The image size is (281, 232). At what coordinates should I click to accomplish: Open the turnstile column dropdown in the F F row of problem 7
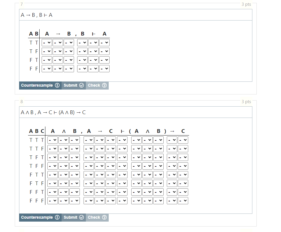point(93,68)
